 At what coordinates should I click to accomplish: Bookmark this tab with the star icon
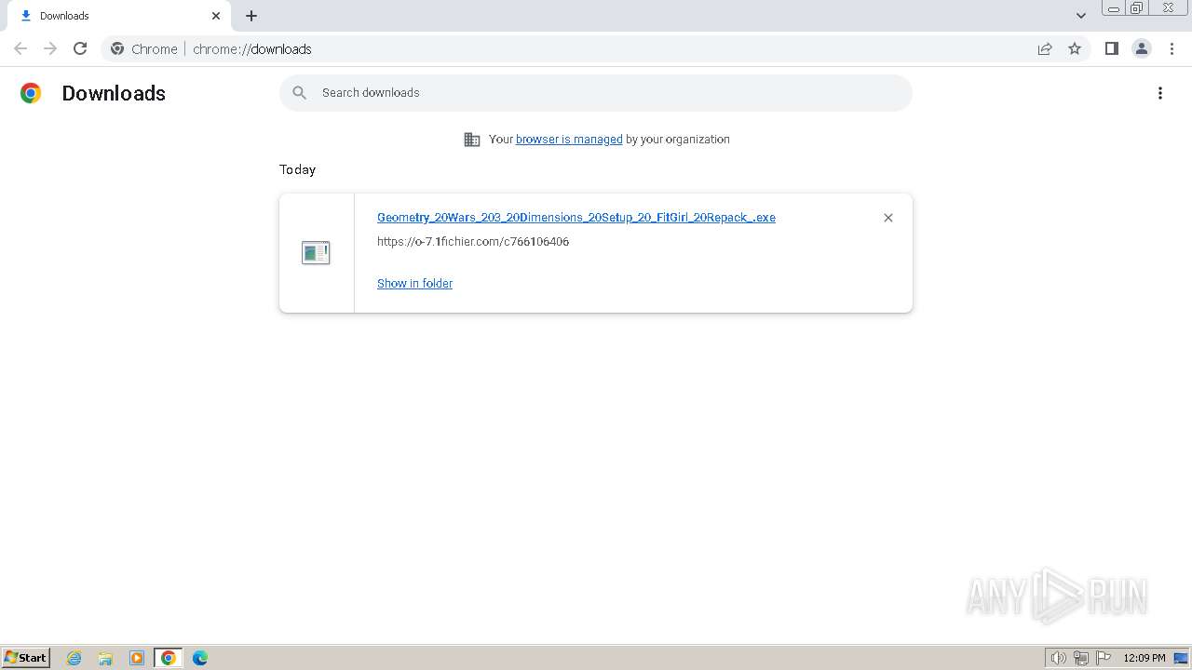click(x=1075, y=48)
